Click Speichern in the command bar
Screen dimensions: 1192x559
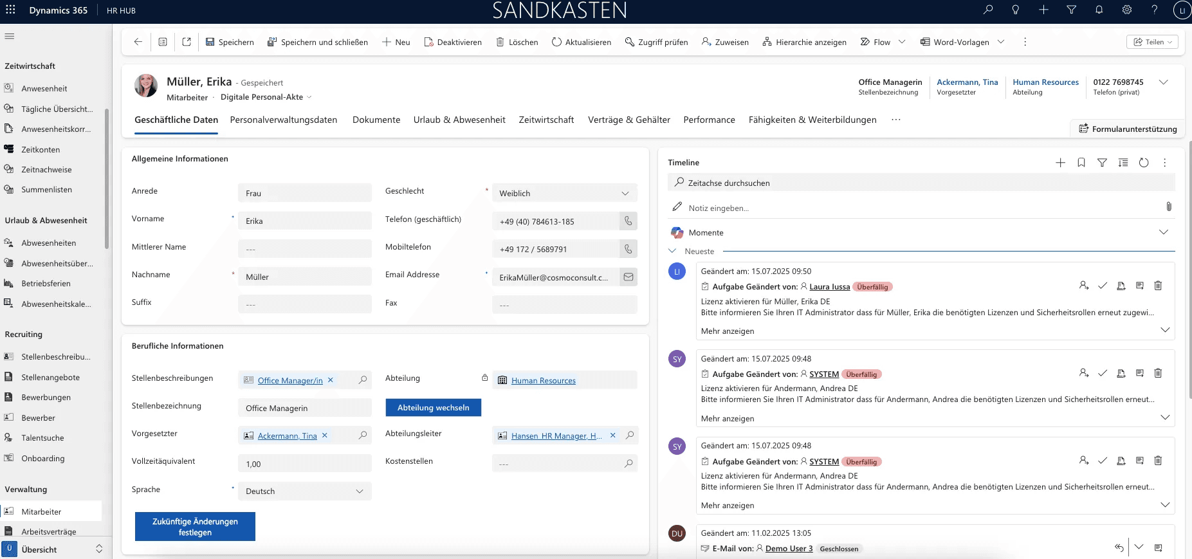(x=230, y=42)
